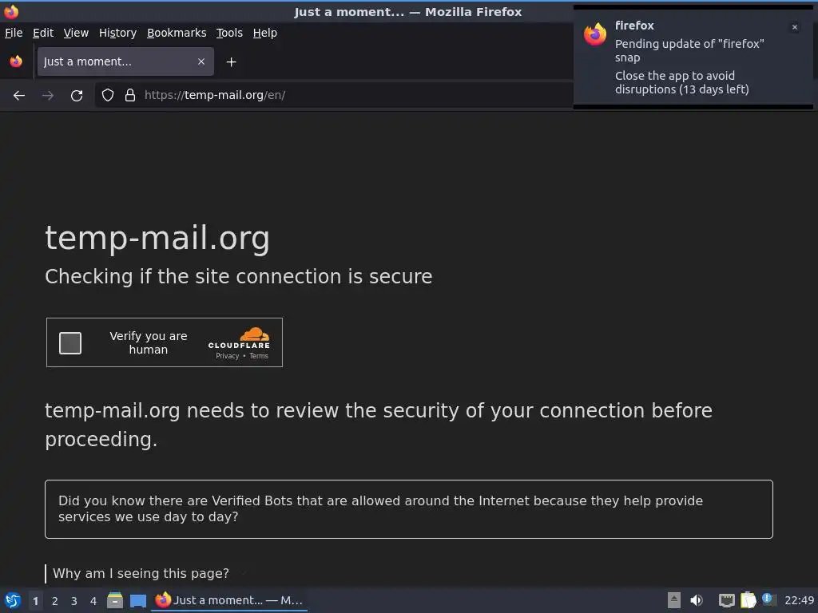Click the Cloudflare logo
818x613 pixels.
(x=239, y=338)
